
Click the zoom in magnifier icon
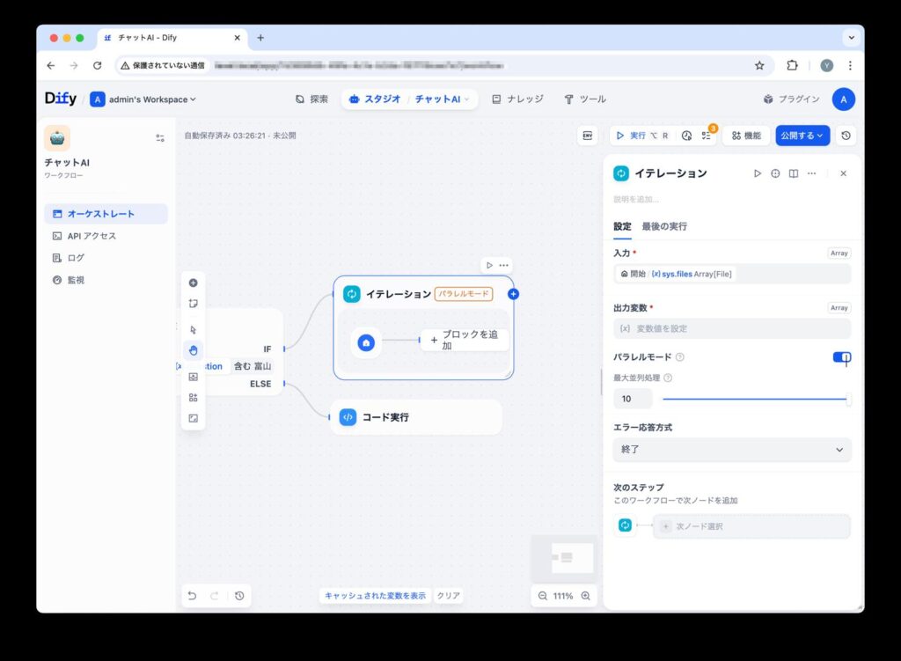(586, 596)
